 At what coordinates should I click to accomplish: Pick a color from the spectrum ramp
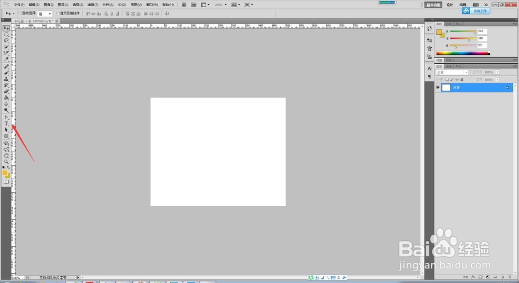coord(463,53)
